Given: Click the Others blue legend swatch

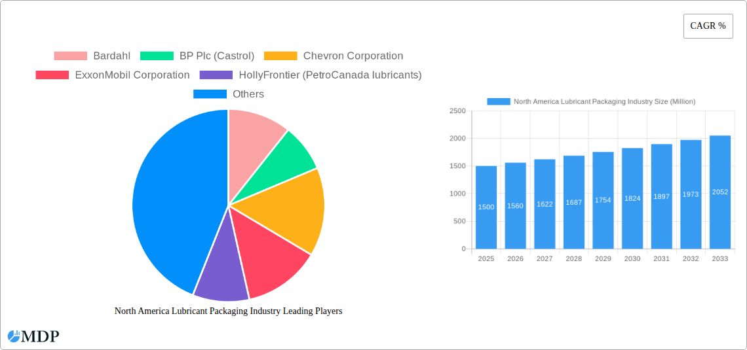Looking at the screenshot, I should click(210, 94).
